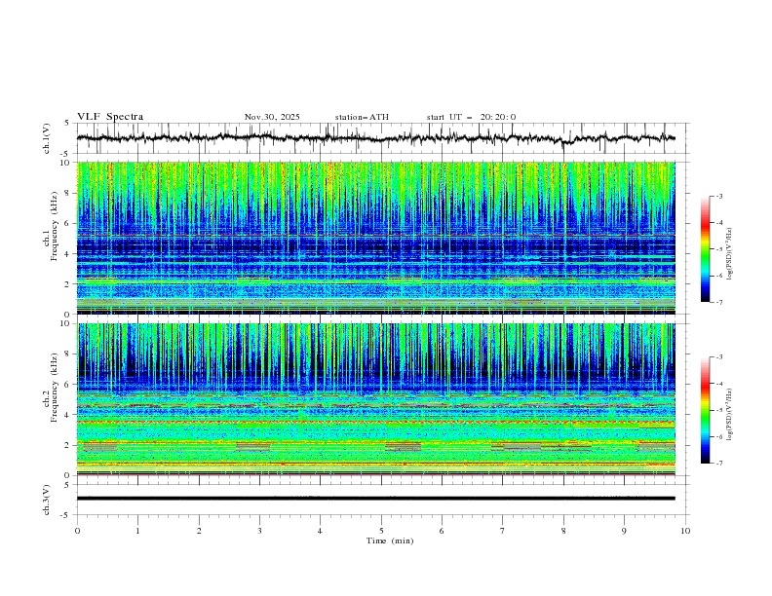Viewport: 772px width, 596px height.
Task: Click the upper ch.1 colorbar scale
Action: pyautogui.click(x=705, y=249)
